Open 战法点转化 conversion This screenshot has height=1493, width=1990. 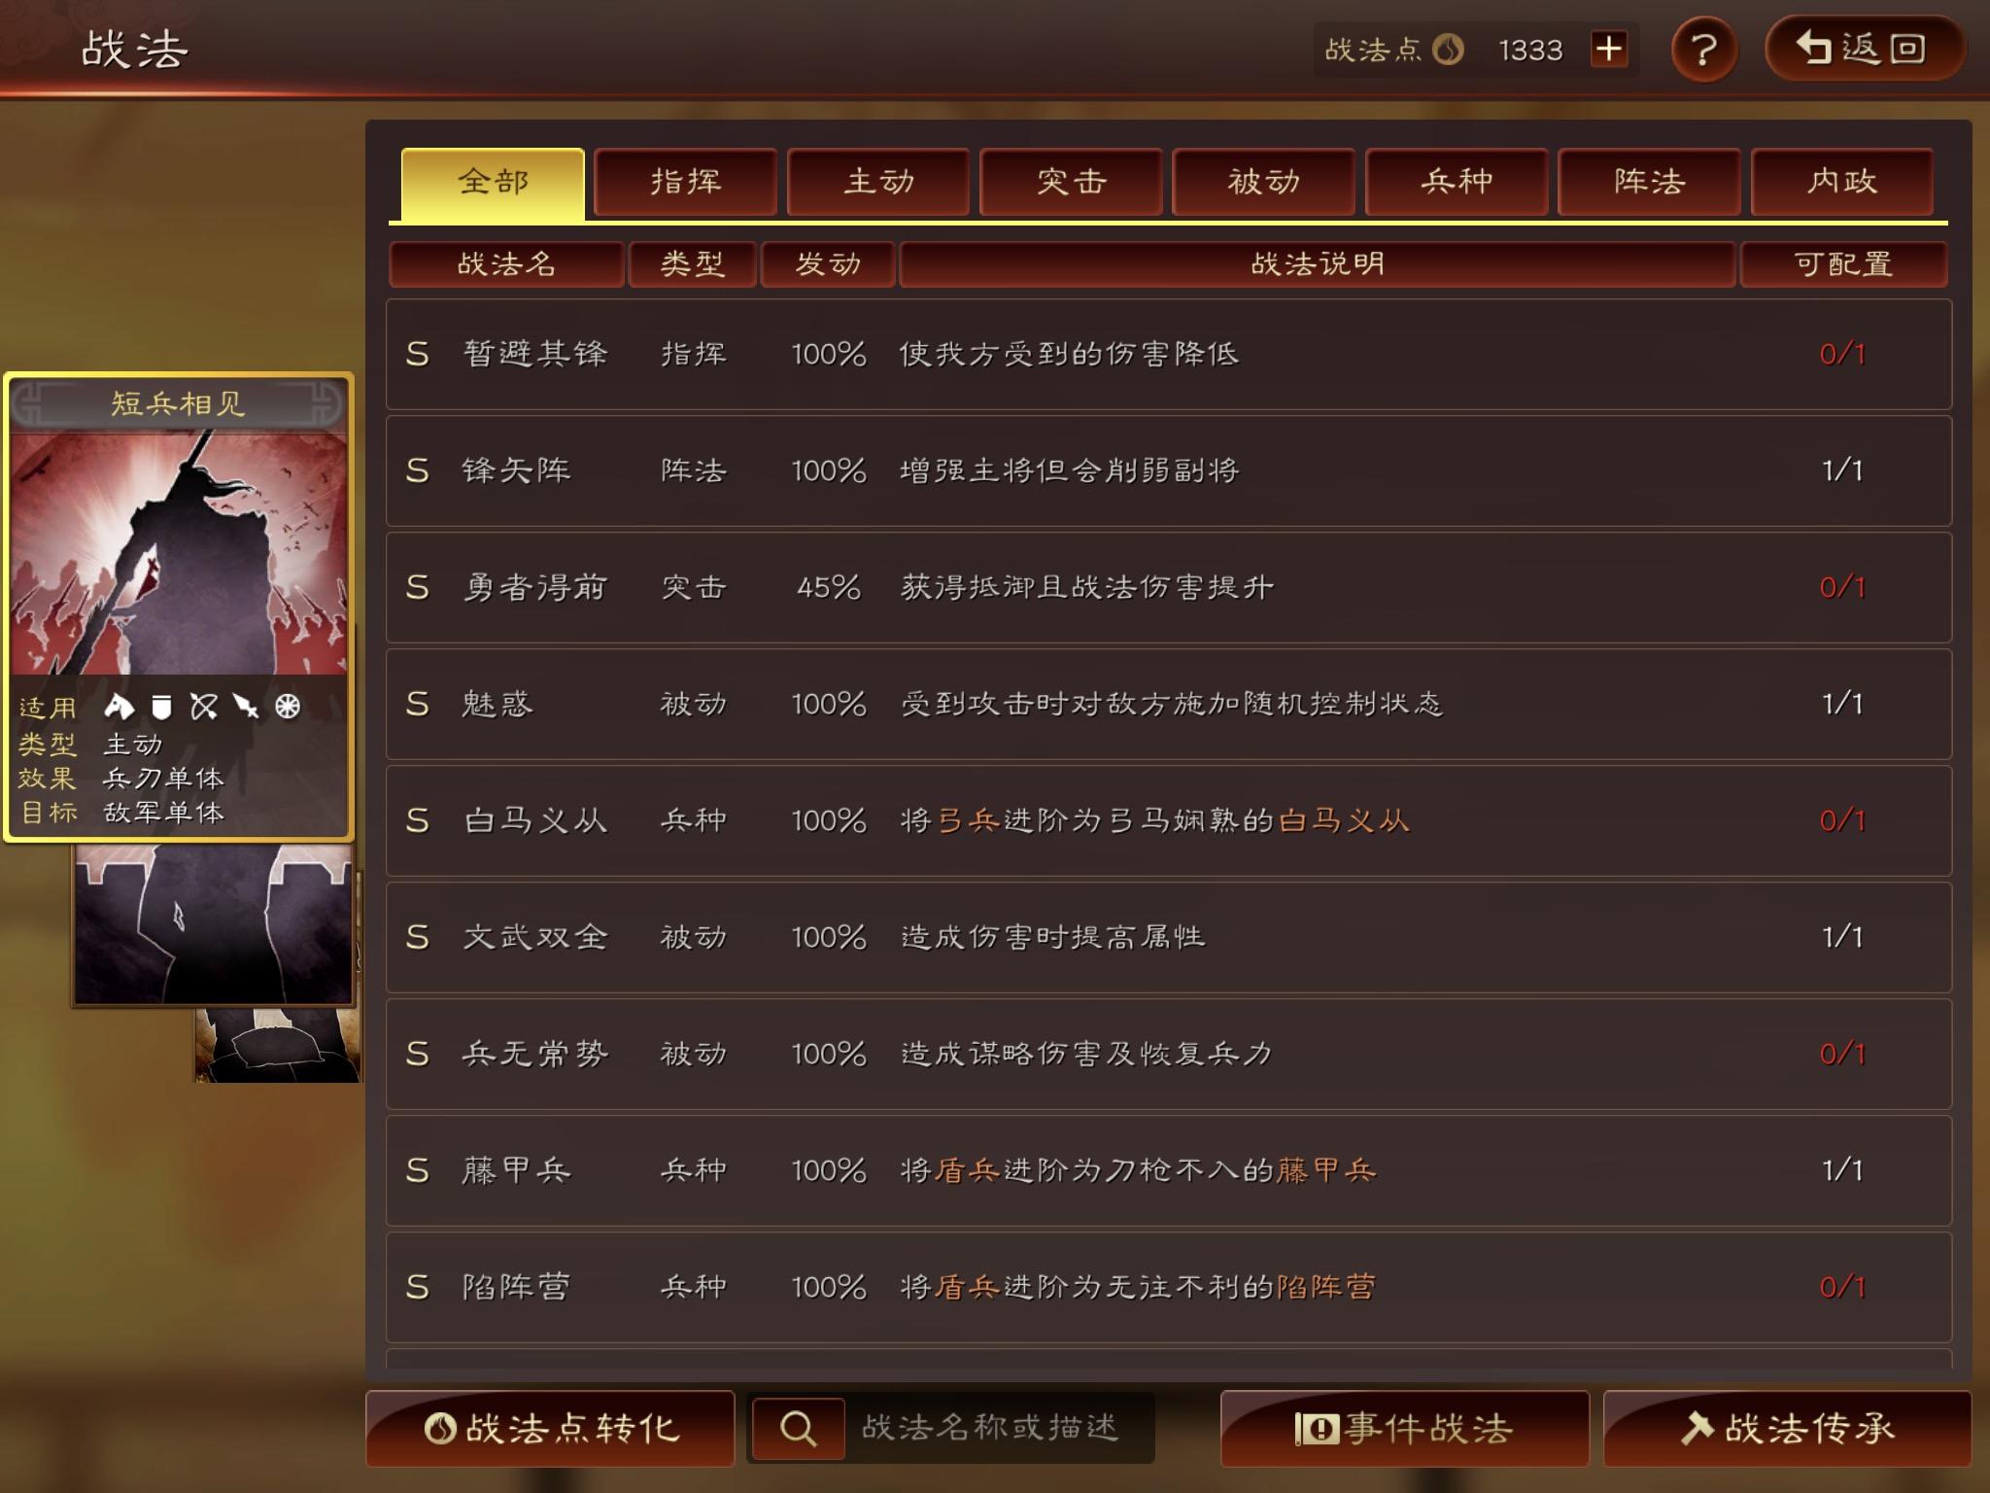[550, 1428]
